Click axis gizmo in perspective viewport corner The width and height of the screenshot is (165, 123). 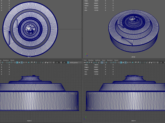point(87,55)
